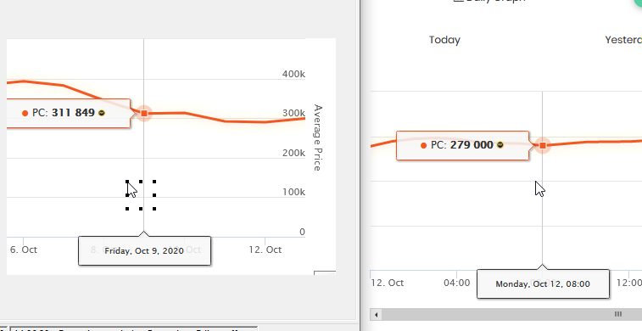Click the Friday, Oct 9, 2020 date label
Image resolution: width=642 pixels, height=331 pixels.
point(144,251)
